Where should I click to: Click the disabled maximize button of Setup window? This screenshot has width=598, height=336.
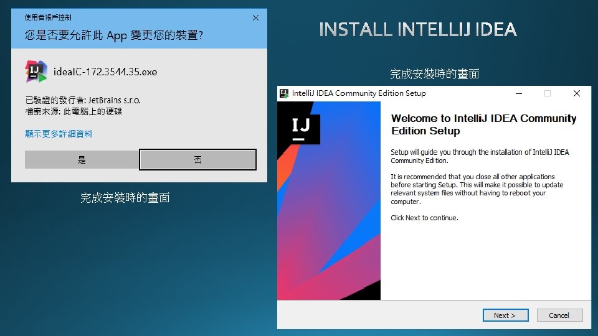(x=548, y=93)
